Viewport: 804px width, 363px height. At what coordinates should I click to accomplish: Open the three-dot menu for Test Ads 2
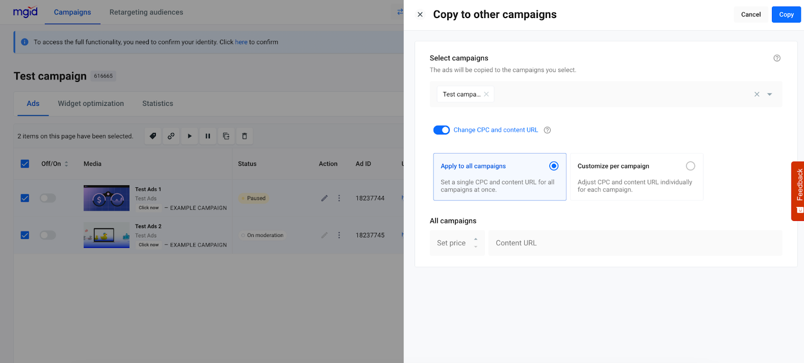click(x=339, y=235)
